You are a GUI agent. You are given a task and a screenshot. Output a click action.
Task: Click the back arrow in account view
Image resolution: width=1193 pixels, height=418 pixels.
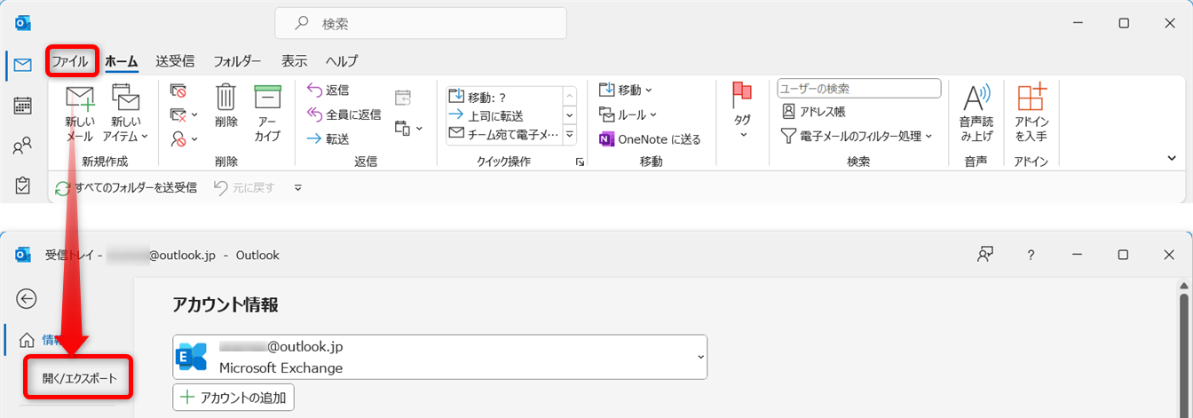pos(27,298)
